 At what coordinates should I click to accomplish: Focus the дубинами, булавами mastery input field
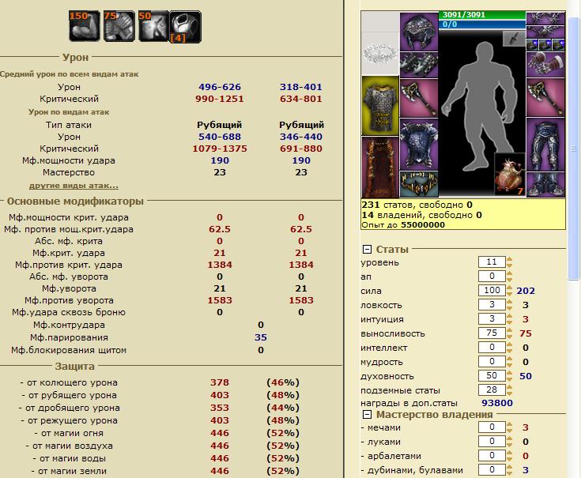pyautogui.click(x=492, y=470)
